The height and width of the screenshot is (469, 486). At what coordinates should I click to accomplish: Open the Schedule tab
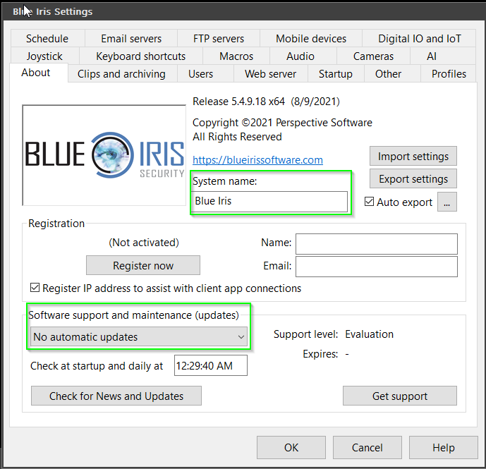click(x=47, y=39)
